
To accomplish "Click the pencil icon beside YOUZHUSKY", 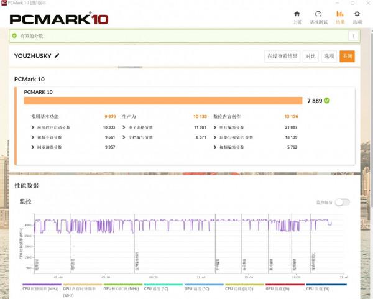I will click(57, 56).
